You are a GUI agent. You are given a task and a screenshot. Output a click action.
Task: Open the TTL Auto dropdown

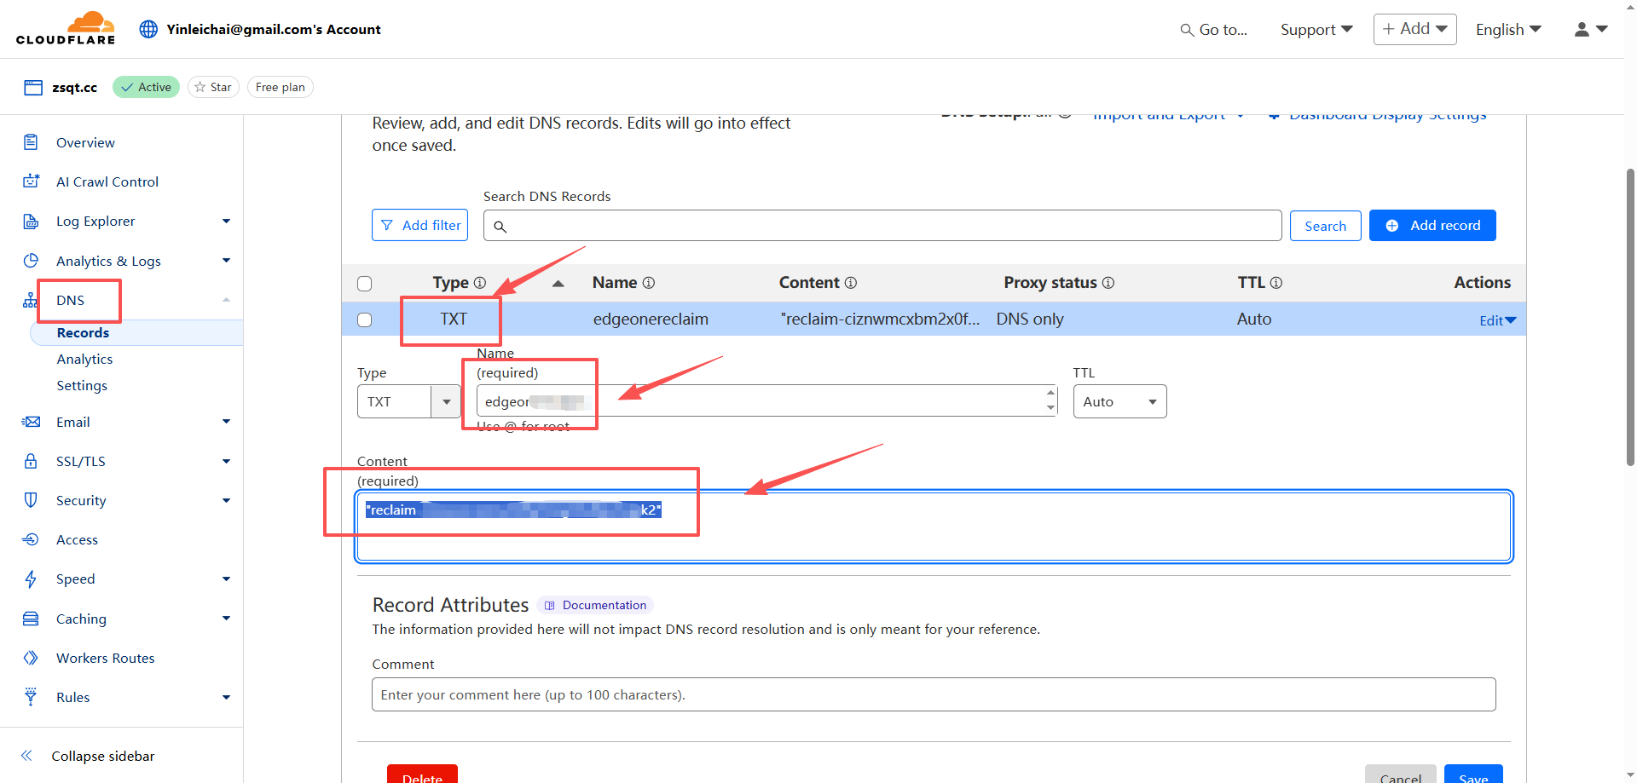coord(1119,401)
